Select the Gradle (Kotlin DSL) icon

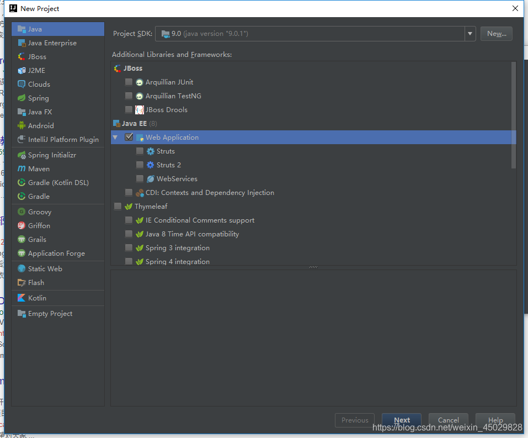[22, 182]
